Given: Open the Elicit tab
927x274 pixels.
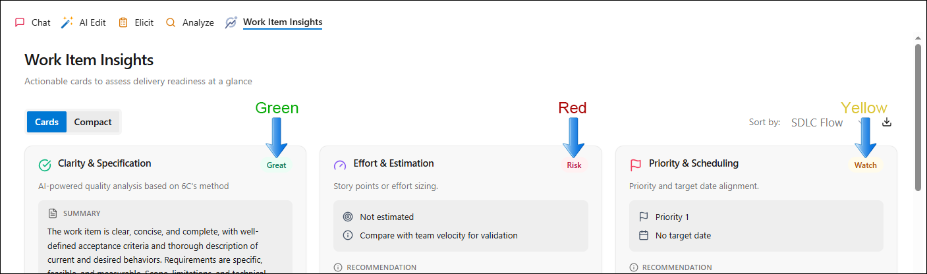Looking at the screenshot, I should pyautogui.click(x=136, y=22).
